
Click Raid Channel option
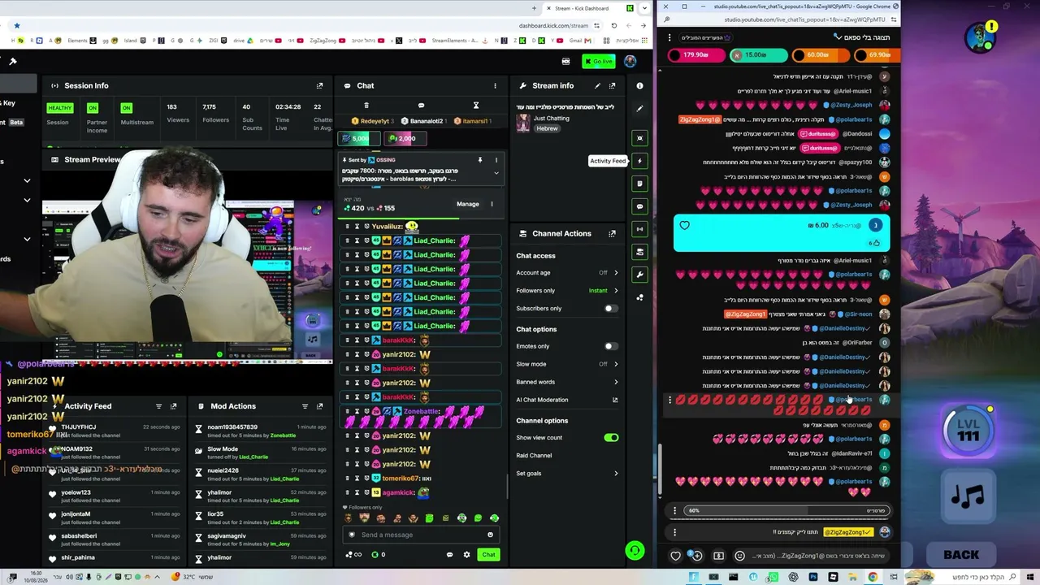[x=534, y=456]
